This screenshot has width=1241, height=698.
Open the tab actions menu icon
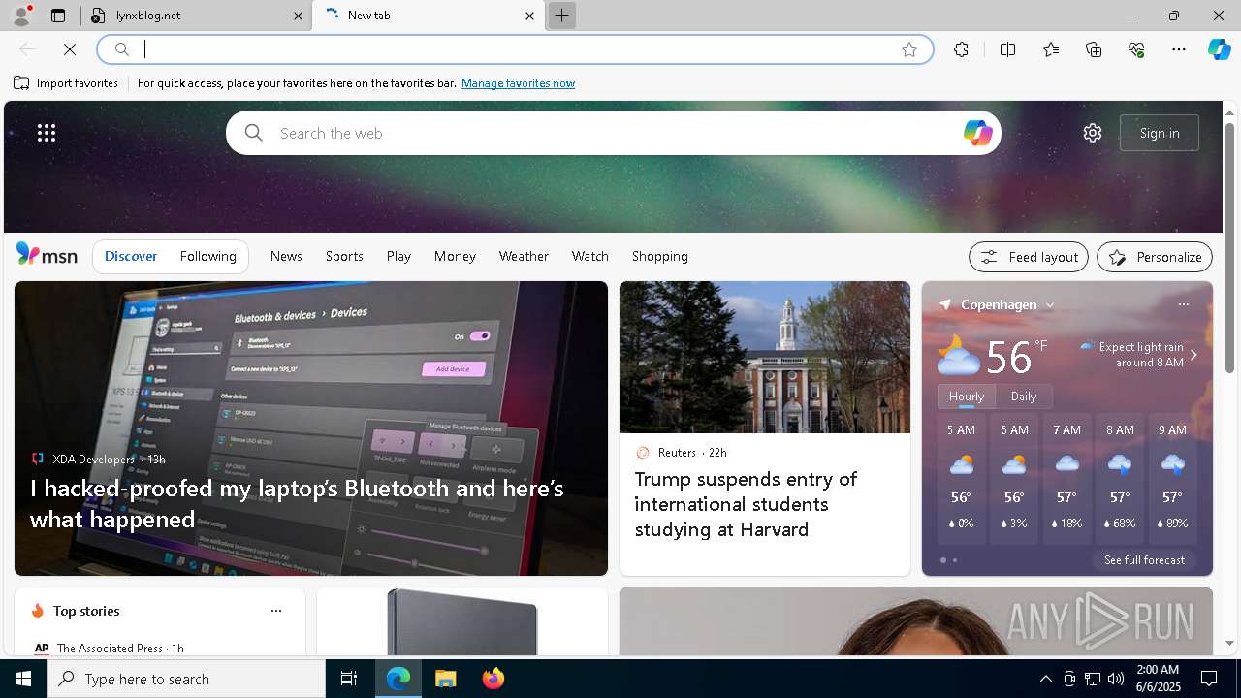pyautogui.click(x=58, y=16)
